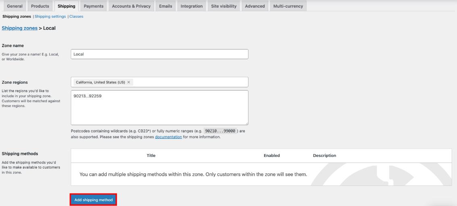Remove the California region tag
Screen dimensions: 457x206
(x=129, y=82)
